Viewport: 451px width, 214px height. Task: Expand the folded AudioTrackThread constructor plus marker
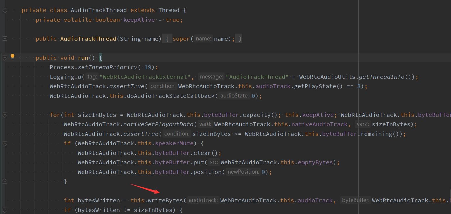pos(5,39)
